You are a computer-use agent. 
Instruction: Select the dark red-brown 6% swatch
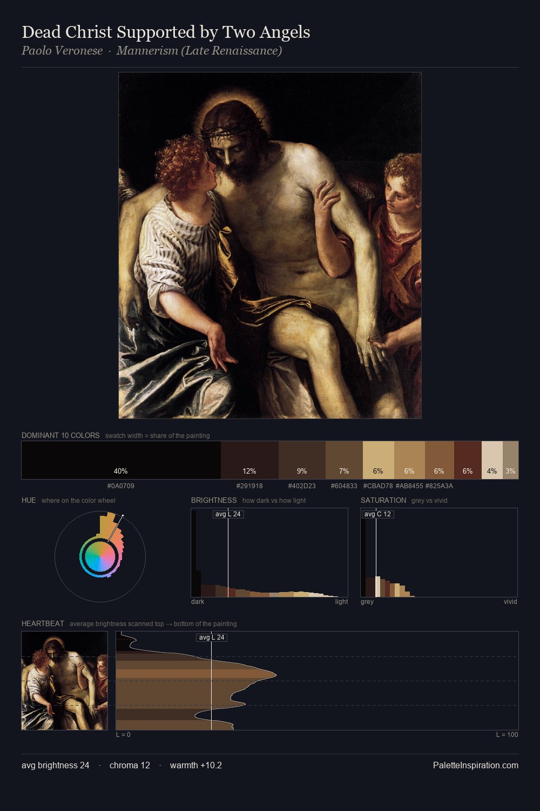tap(468, 460)
